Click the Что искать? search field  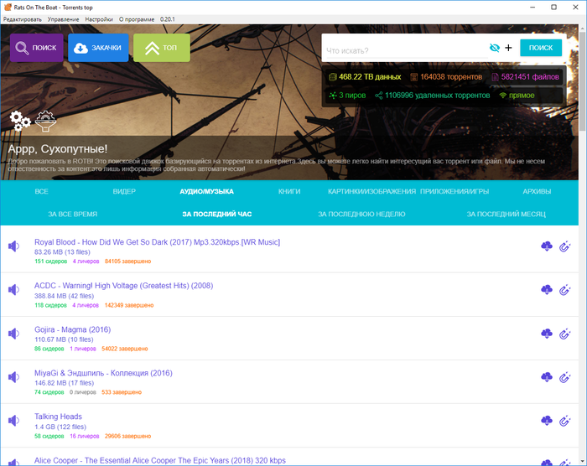click(403, 49)
